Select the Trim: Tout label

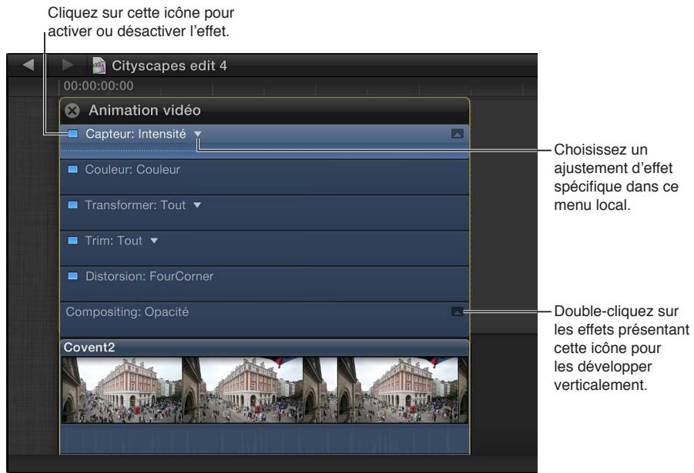point(114,241)
